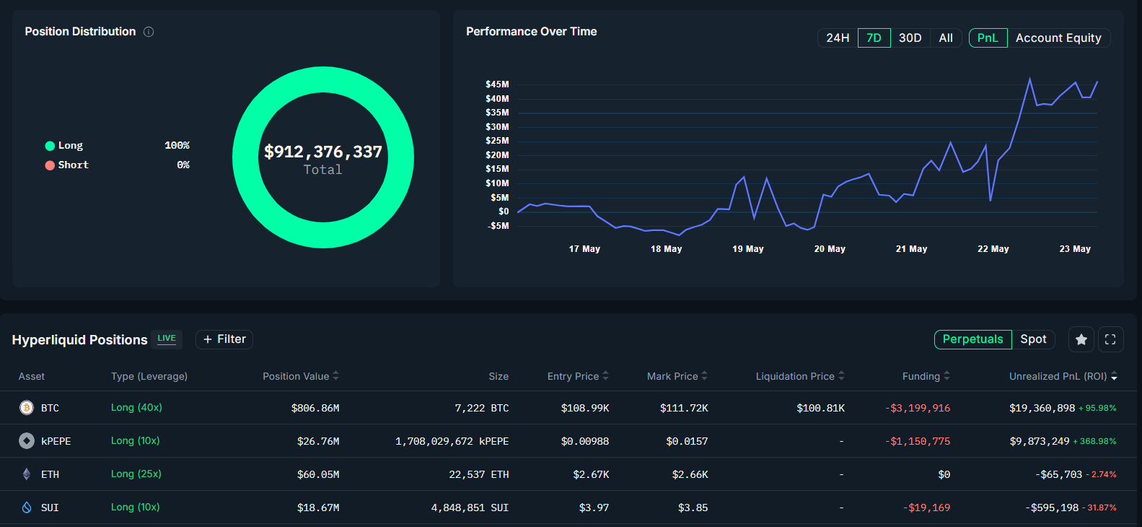Click the $26.76M position value
The width and height of the screenshot is (1142, 527).
point(318,441)
